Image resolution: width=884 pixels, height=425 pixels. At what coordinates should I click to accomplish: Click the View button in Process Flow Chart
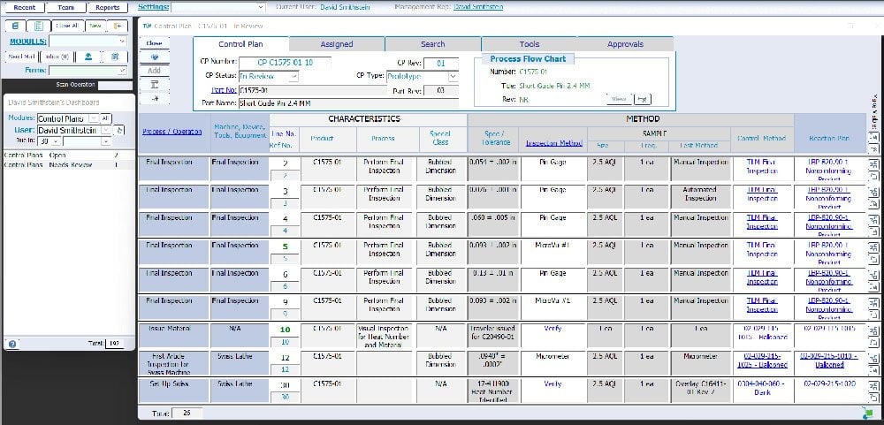click(619, 98)
